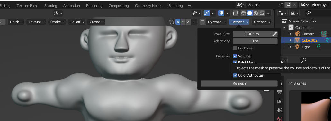Switch to Animation workspace tab

point(72,6)
